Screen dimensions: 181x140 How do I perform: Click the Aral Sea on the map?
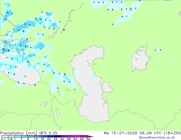(140, 59)
